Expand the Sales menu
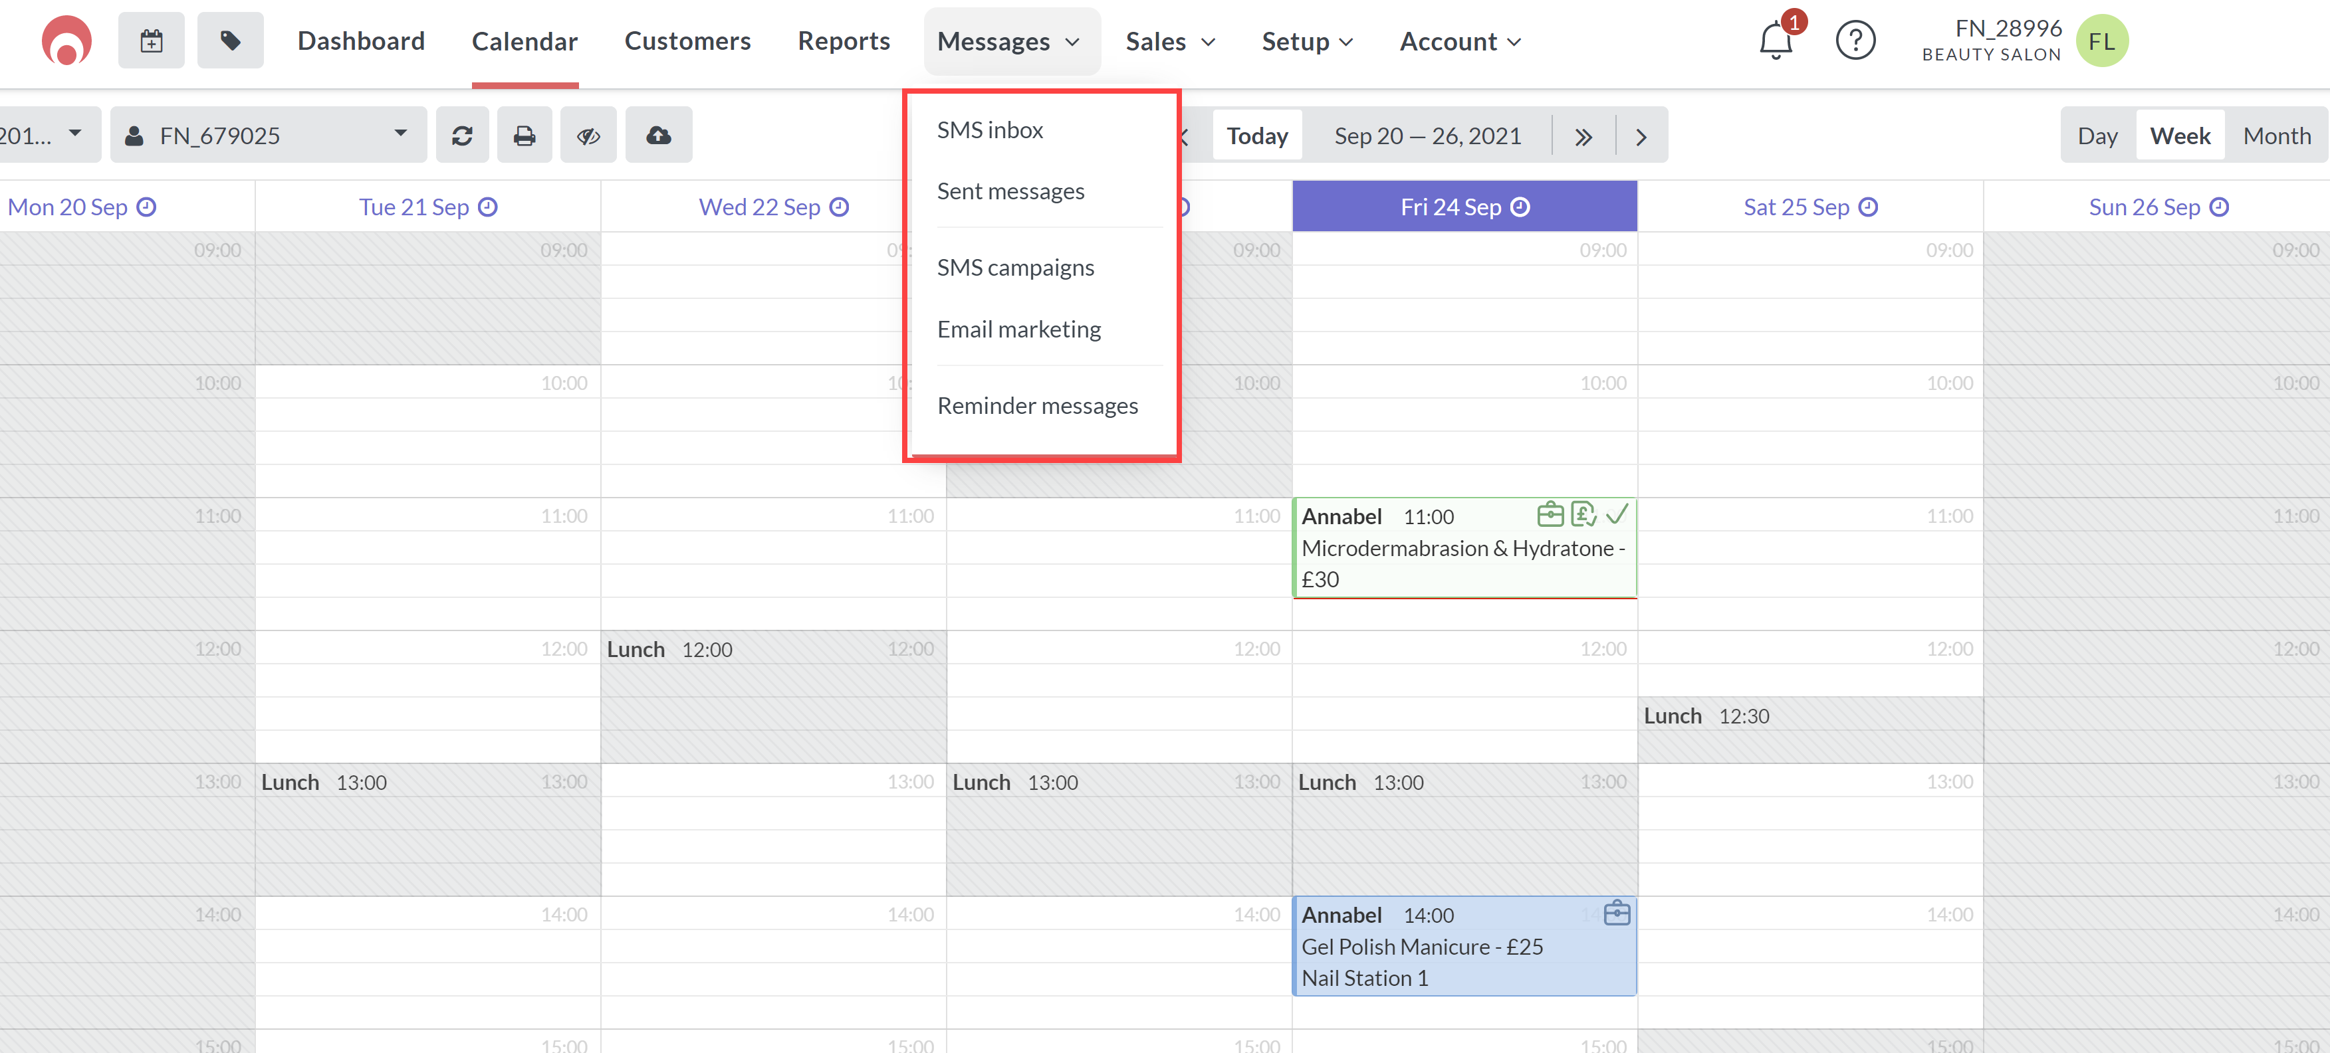 (x=1169, y=41)
